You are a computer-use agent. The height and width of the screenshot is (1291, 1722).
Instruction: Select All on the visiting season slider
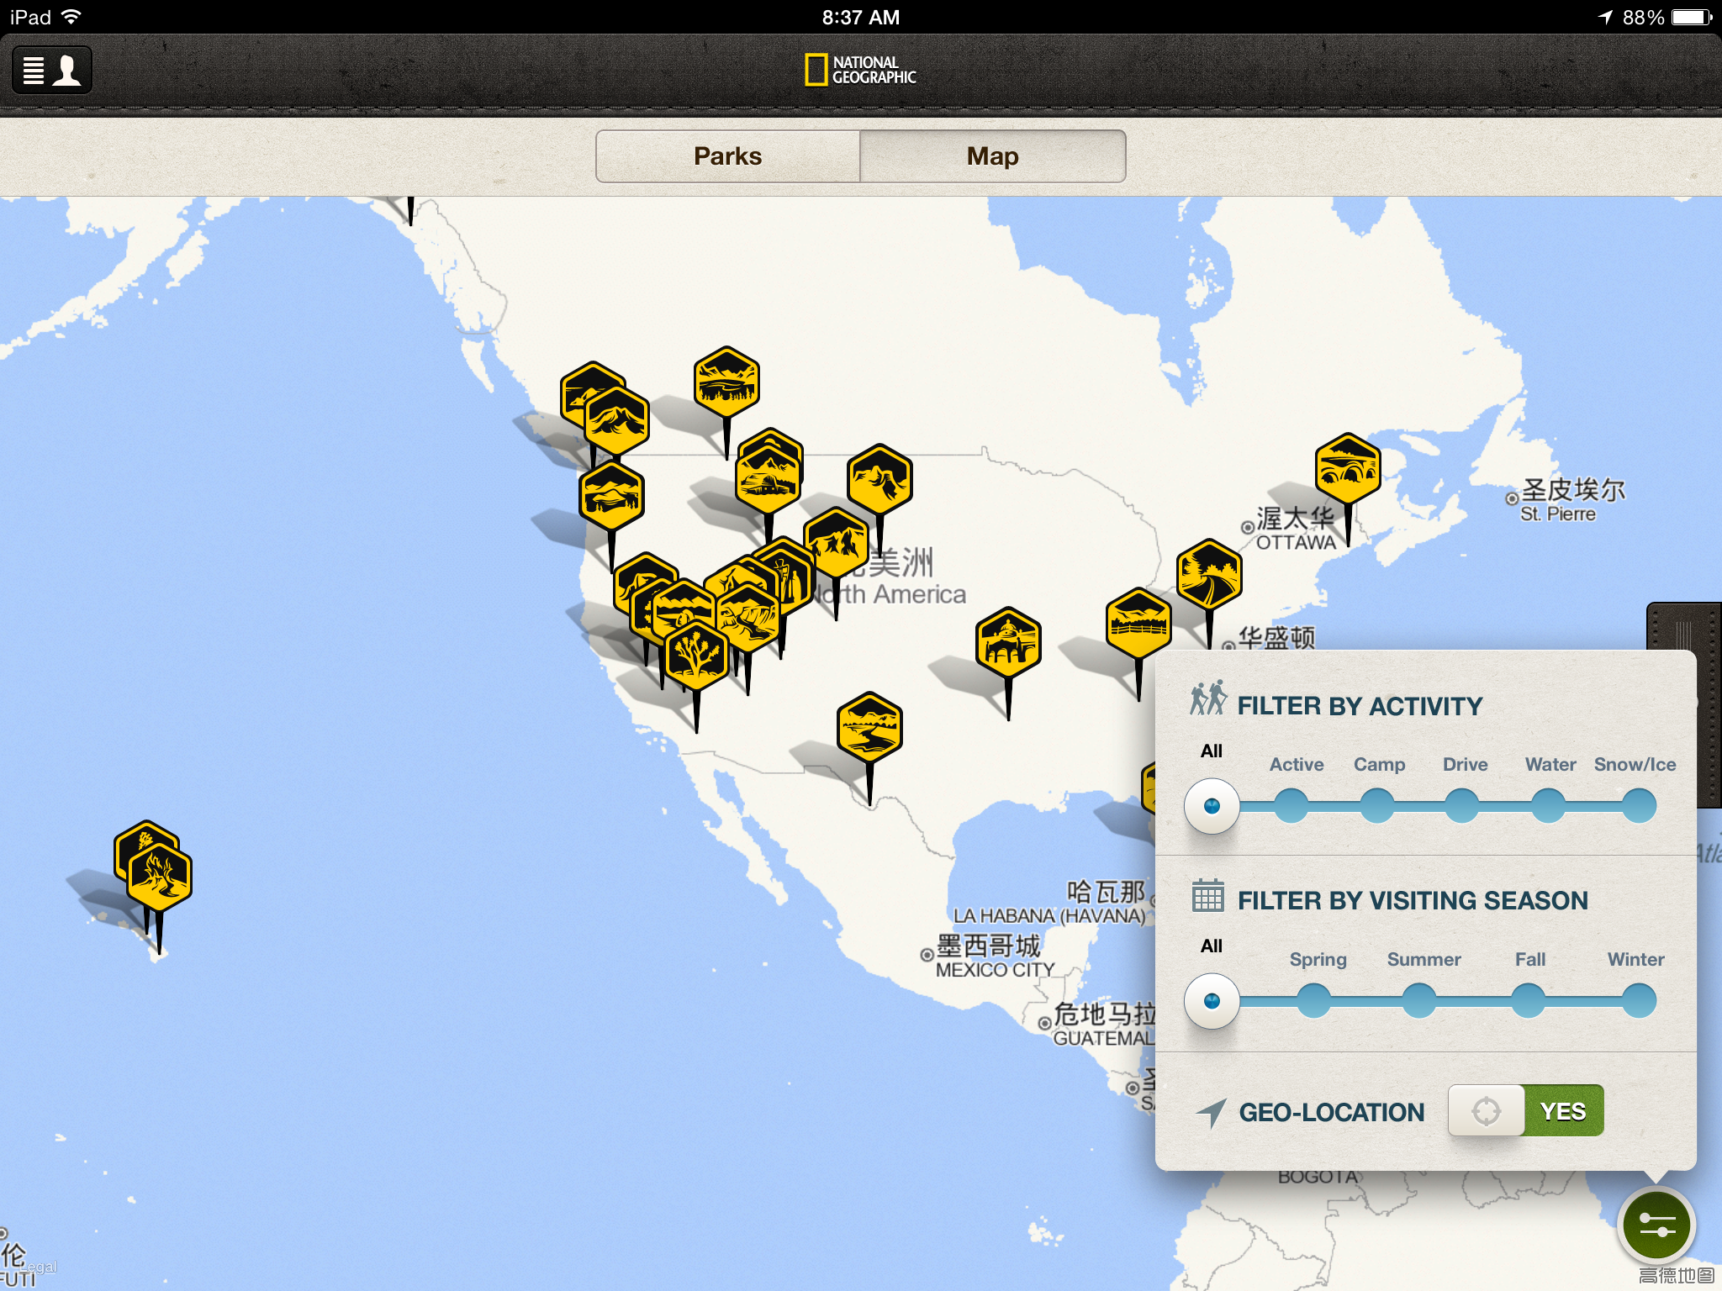point(1212,1001)
